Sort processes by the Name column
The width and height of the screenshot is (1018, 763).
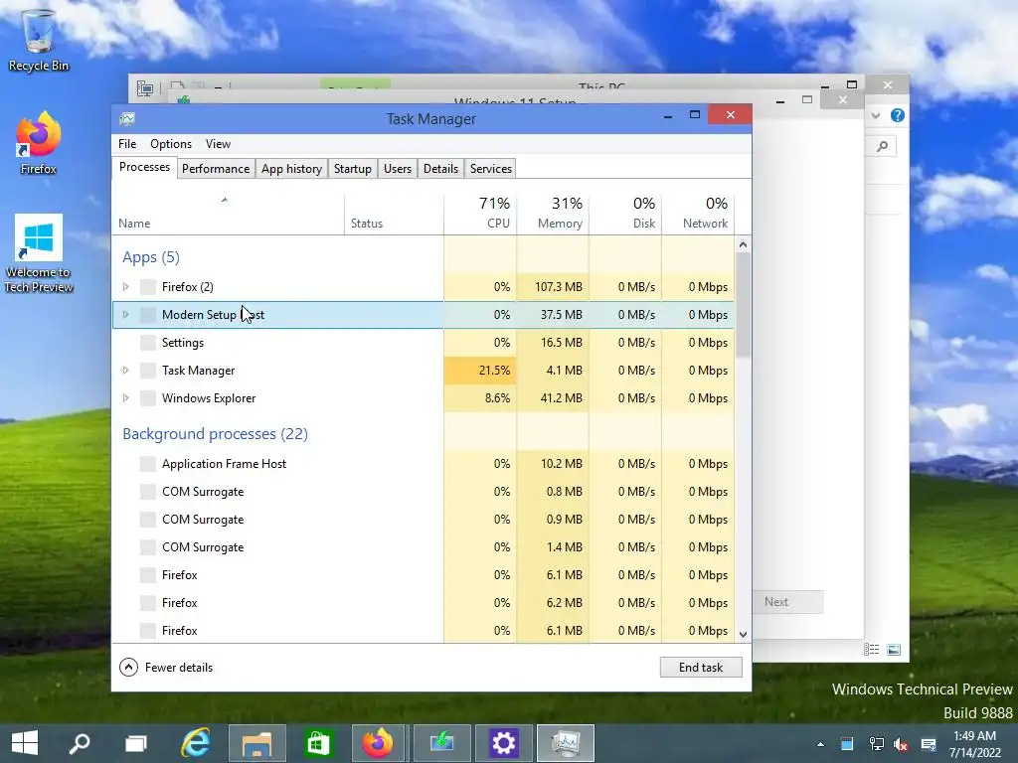pos(228,215)
